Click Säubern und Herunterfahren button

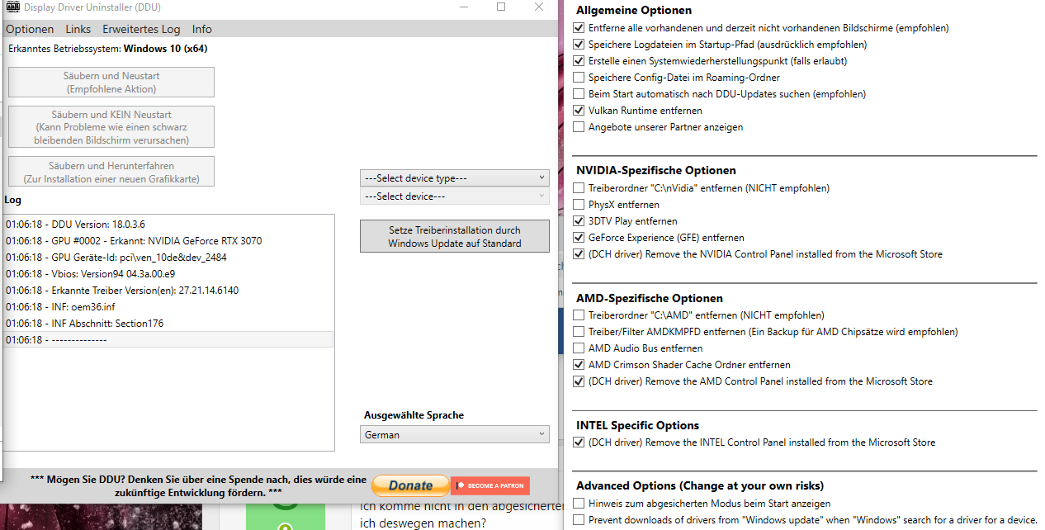click(x=111, y=173)
